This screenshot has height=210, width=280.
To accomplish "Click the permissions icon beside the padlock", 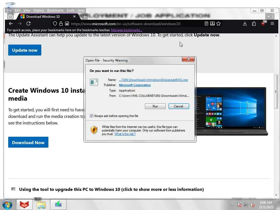I will point(67,24).
